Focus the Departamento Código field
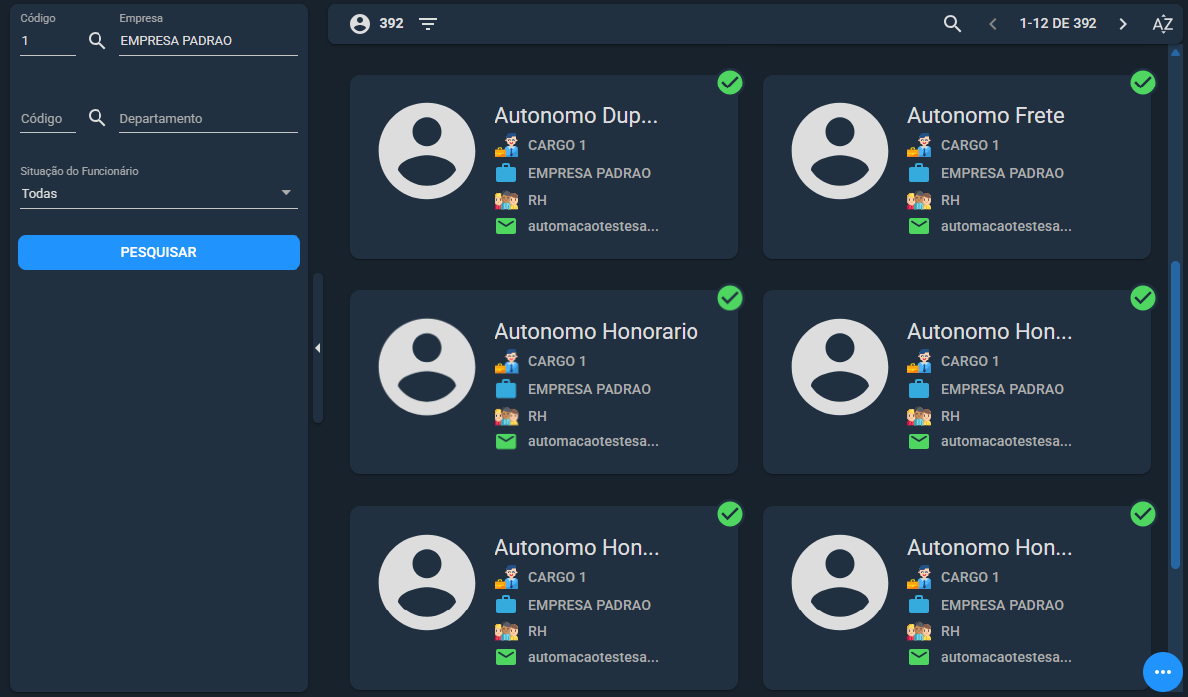This screenshot has height=697, width=1188. click(x=48, y=118)
